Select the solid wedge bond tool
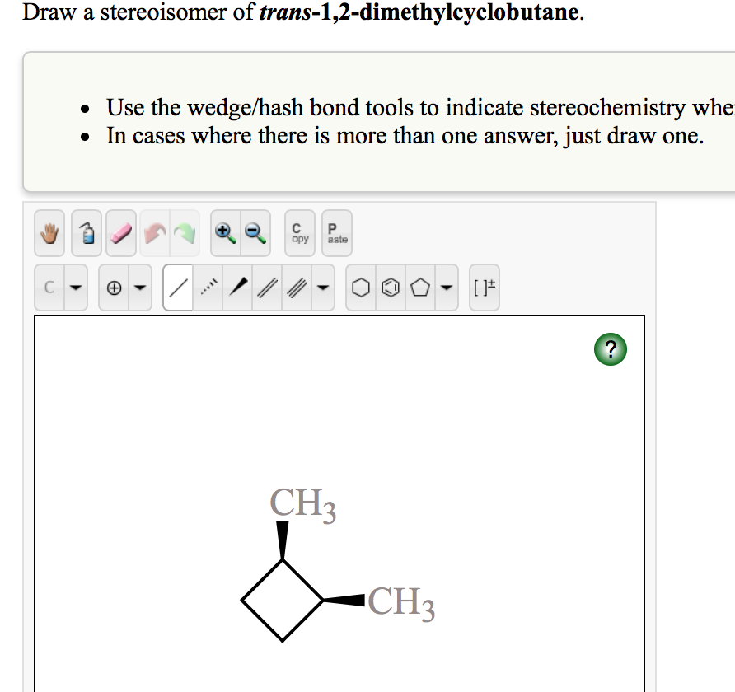 (237, 288)
